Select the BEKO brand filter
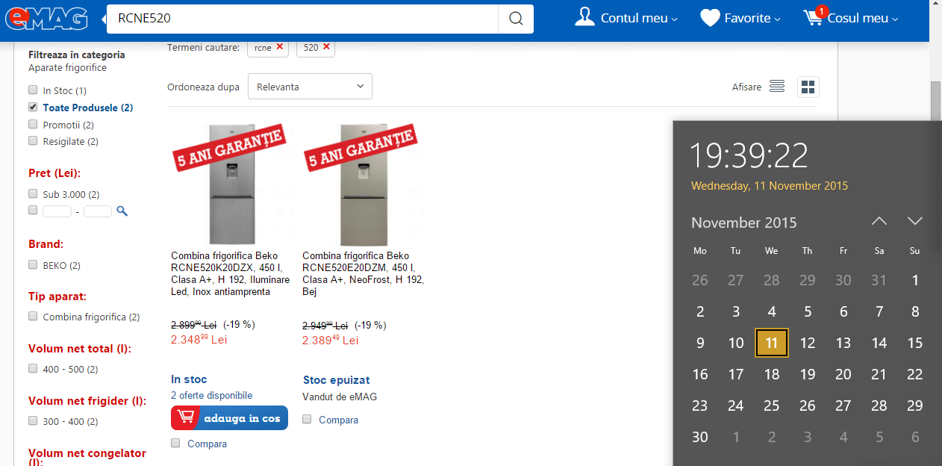942x466 pixels. [33, 264]
